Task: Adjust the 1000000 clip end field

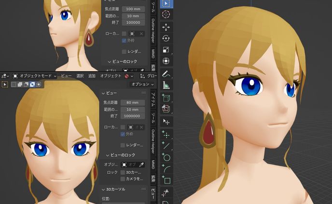Action: 133,116
